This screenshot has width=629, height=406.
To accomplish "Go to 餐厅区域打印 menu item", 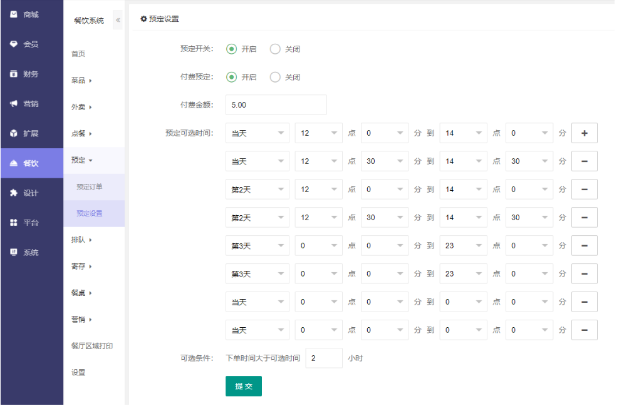I will coord(92,346).
